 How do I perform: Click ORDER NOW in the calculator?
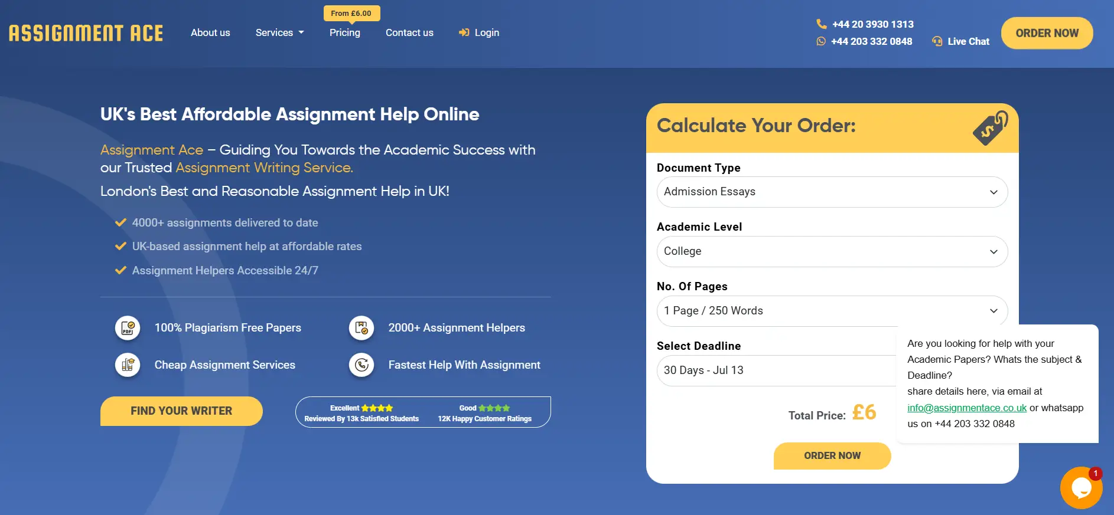click(832, 456)
